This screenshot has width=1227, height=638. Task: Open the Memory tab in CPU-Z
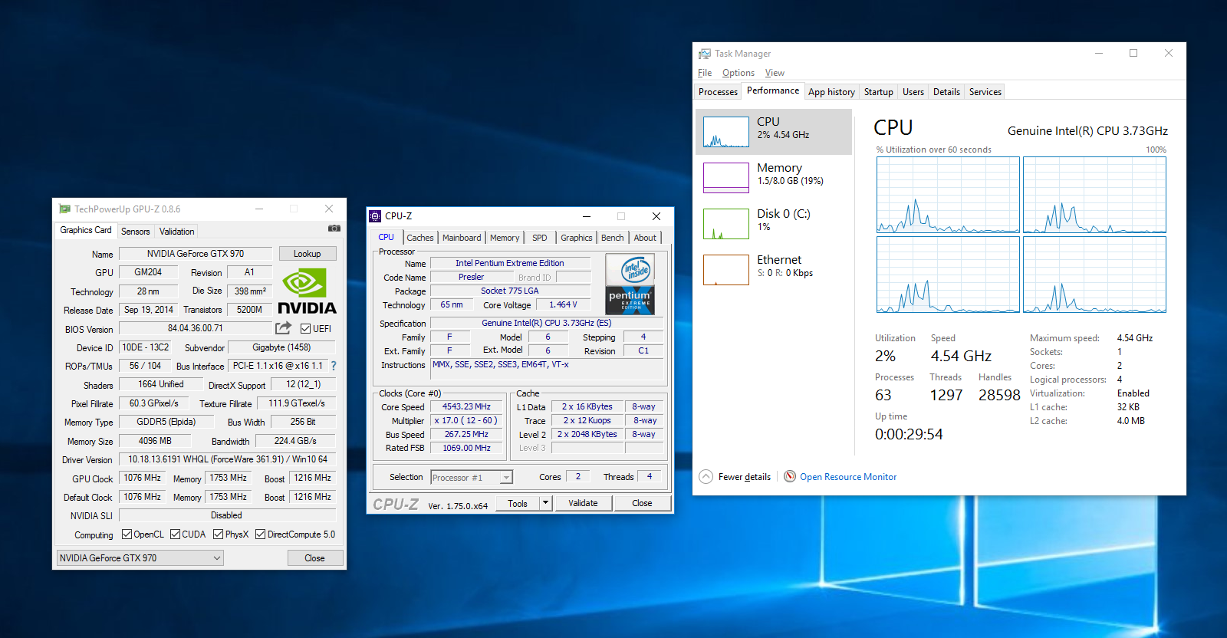pyautogui.click(x=505, y=238)
